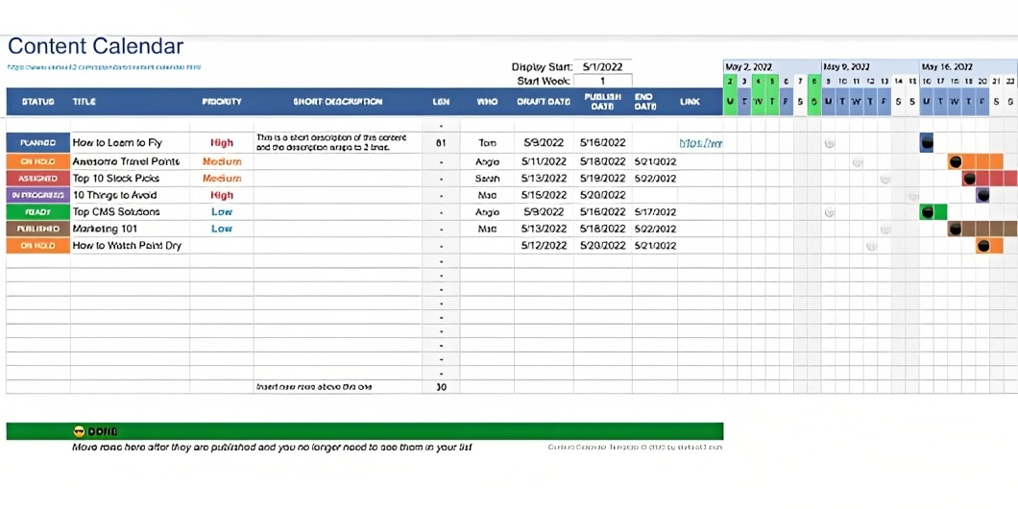Select the green DONE section bar
The height and width of the screenshot is (509, 1018).
click(x=365, y=431)
